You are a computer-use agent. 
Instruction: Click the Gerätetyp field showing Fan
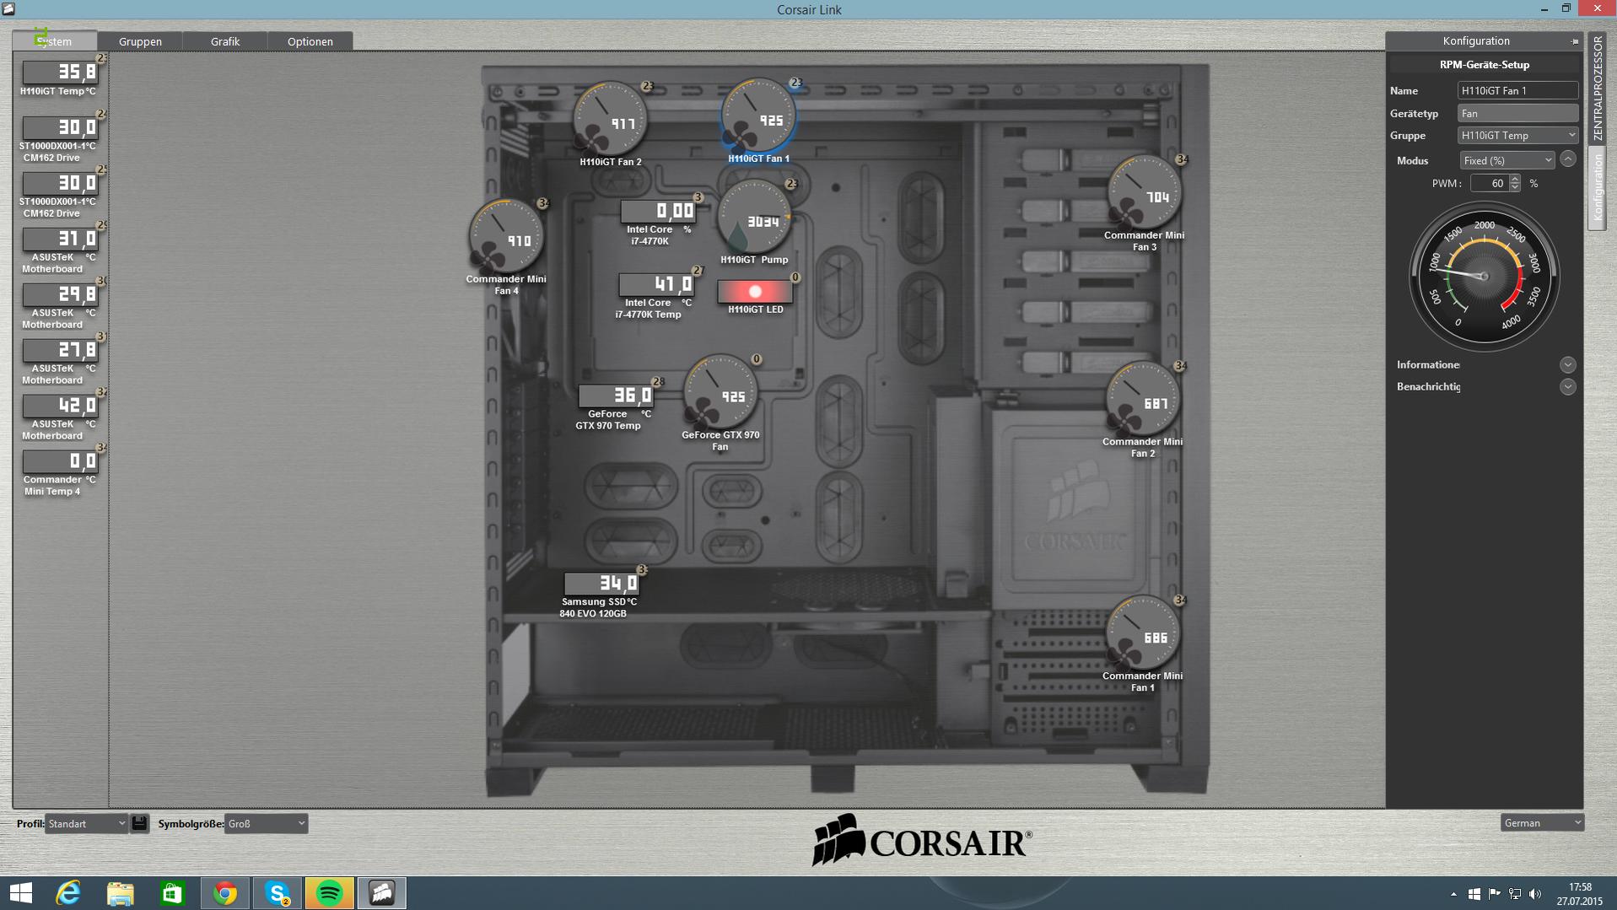[x=1517, y=113]
